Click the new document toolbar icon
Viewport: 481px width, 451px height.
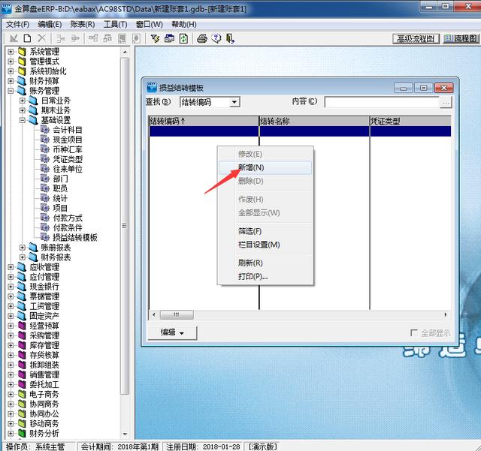click(27, 38)
